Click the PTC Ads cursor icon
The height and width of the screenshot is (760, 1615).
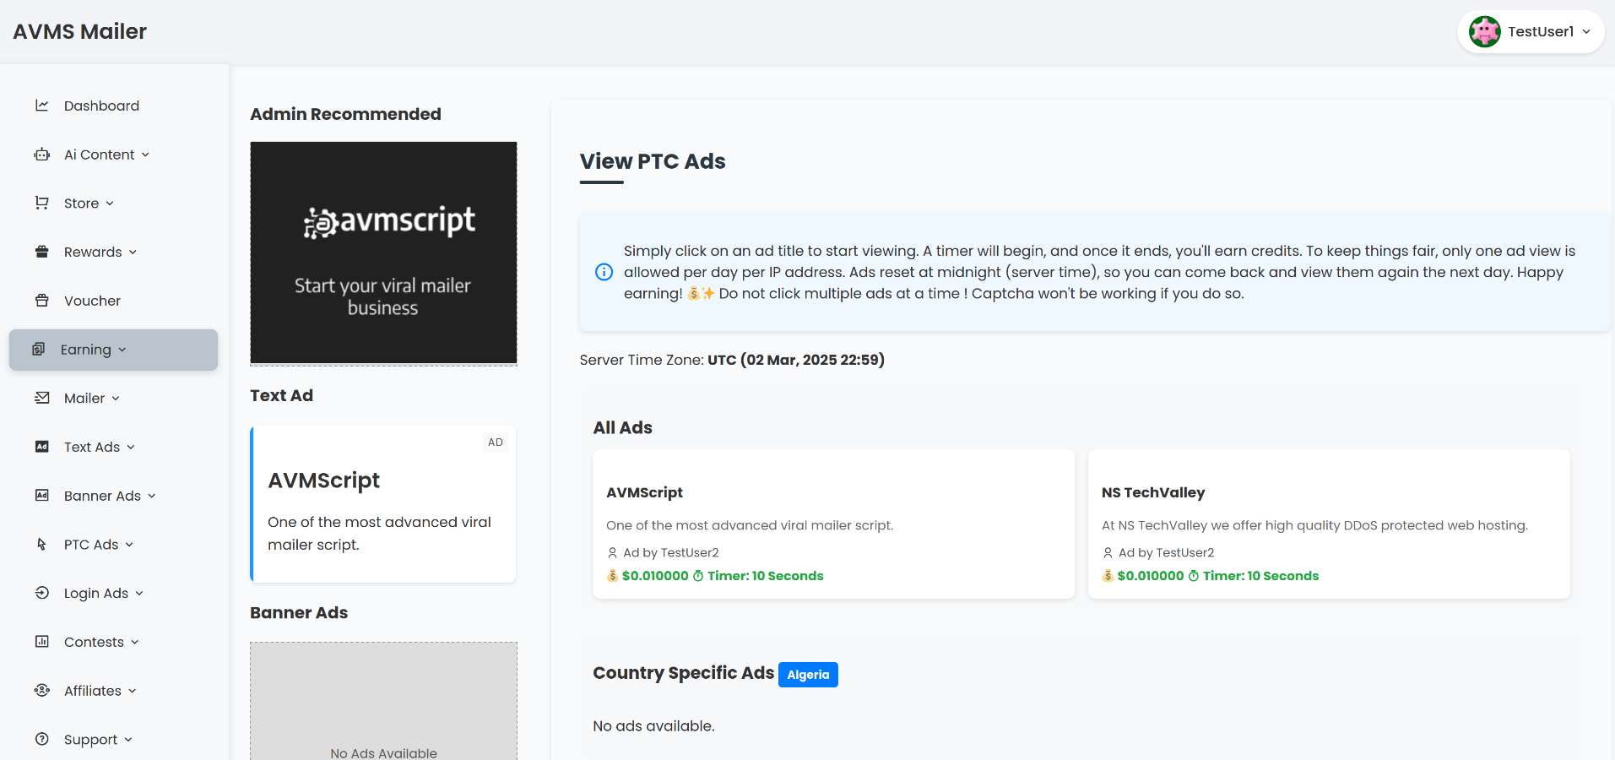42,545
